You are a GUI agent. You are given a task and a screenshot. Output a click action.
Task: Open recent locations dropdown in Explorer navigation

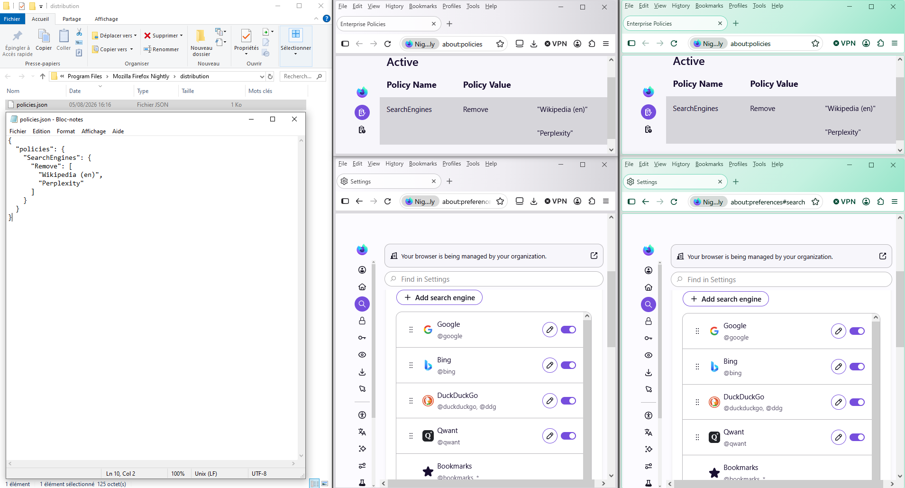tap(33, 76)
